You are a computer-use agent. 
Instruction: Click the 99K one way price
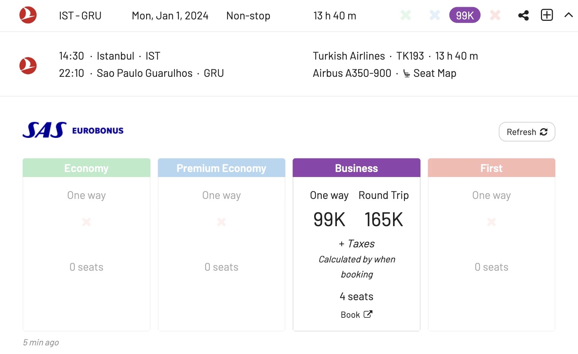point(329,219)
